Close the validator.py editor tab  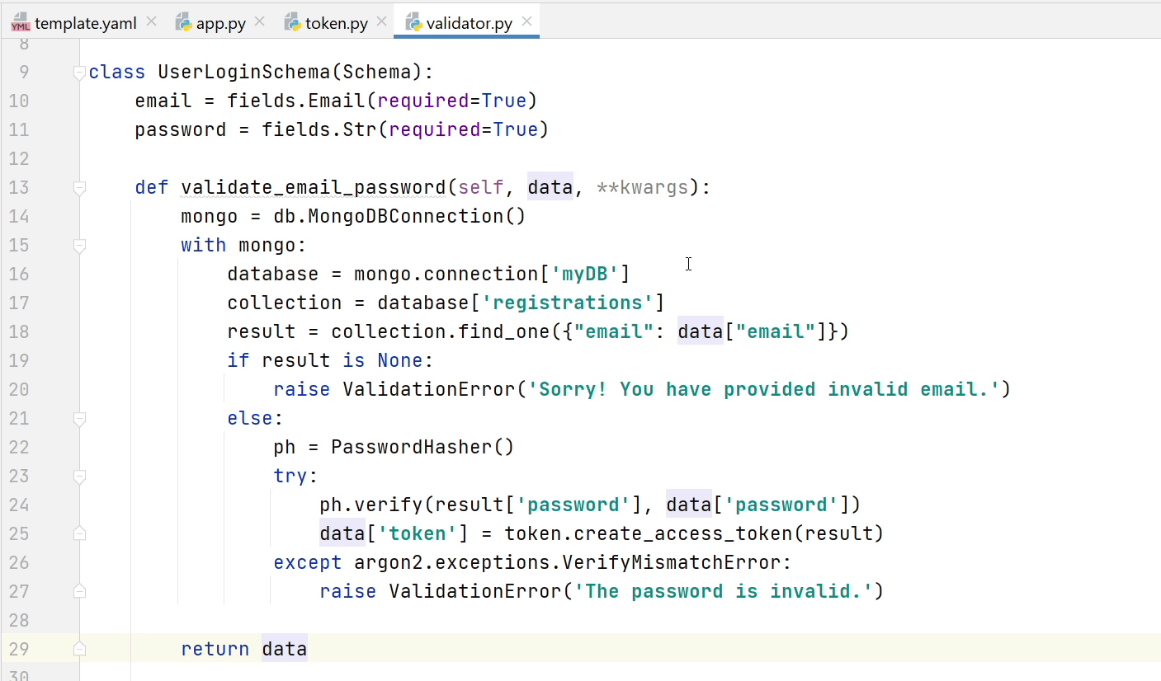coord(526,21)
